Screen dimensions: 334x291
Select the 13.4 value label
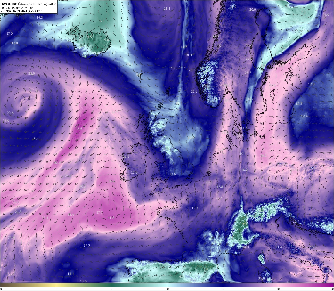[278, 247]
